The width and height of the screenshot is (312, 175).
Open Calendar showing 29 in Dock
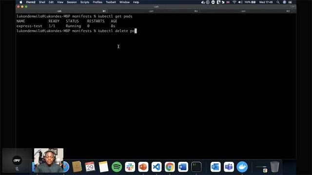point(90,167)
